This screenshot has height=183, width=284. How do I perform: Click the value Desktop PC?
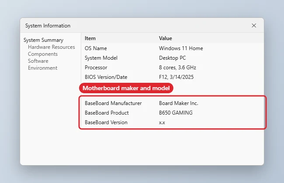[x=172, y=58]
